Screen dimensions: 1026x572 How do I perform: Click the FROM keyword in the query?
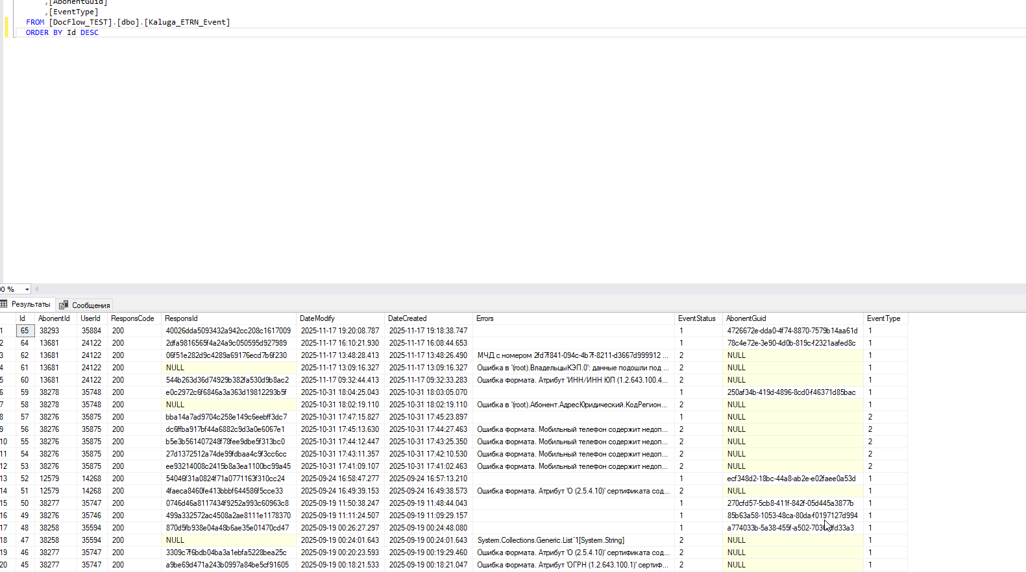[35, 22]
